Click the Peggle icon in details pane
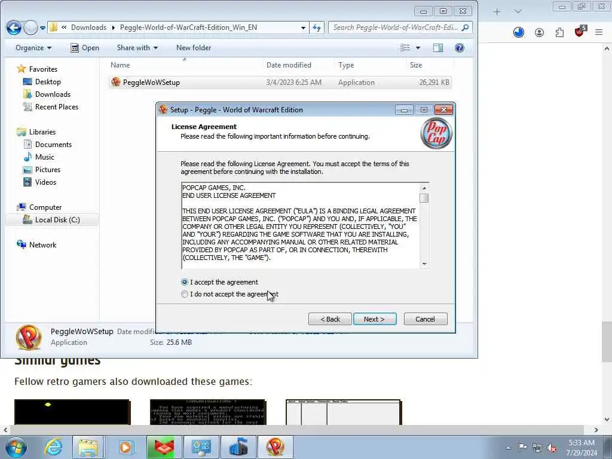This screenshot has height=459, width=612. [29, 337]
